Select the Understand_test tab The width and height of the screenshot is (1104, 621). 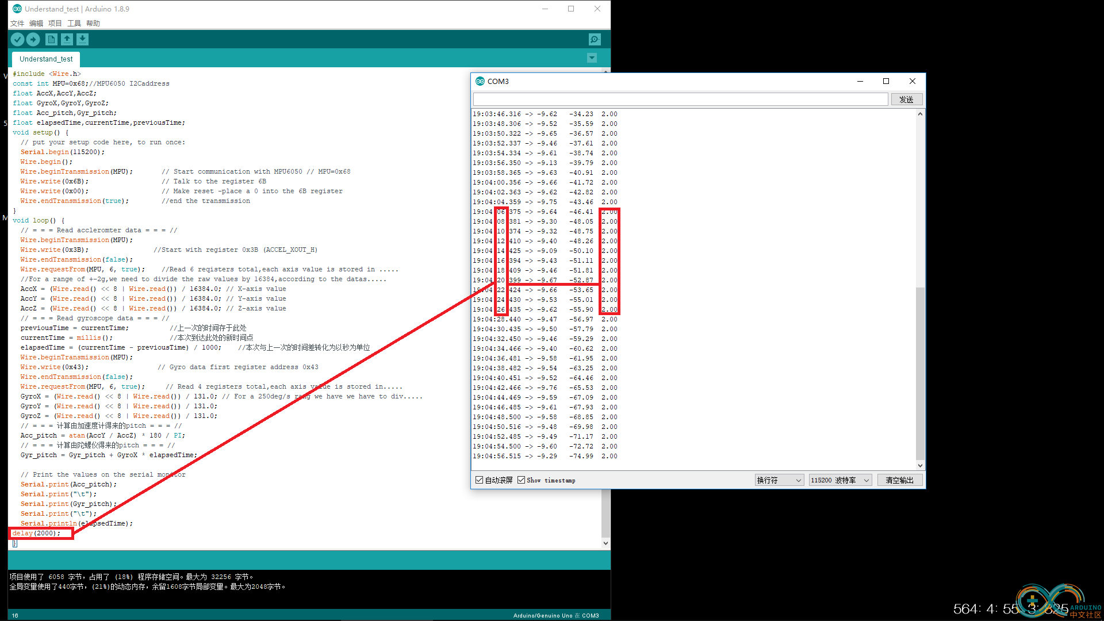click(46, 59)
